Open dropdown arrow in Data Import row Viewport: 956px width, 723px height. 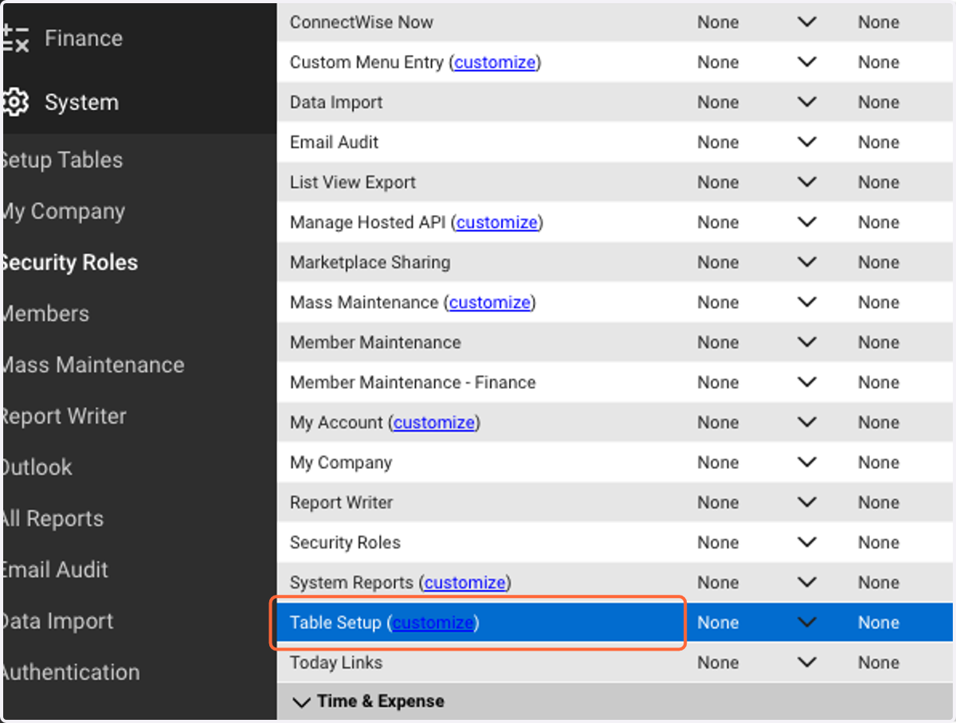pos(807,102)
